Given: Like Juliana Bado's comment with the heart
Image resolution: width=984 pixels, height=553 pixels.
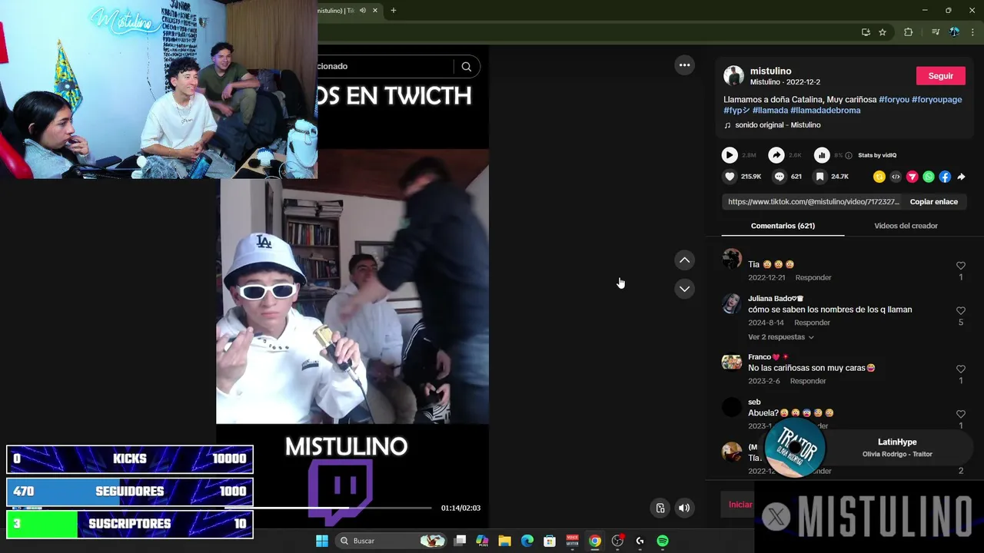Looking at the screenshot, I should tap(960, 311).
